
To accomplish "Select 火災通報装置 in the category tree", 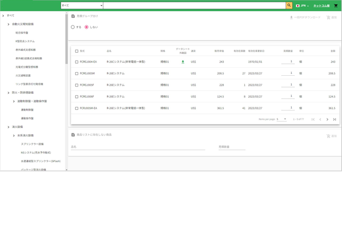I will click(x=23, y=76).
